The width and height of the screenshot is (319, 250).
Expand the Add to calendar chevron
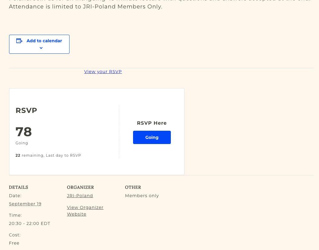[x=41, y=48]
